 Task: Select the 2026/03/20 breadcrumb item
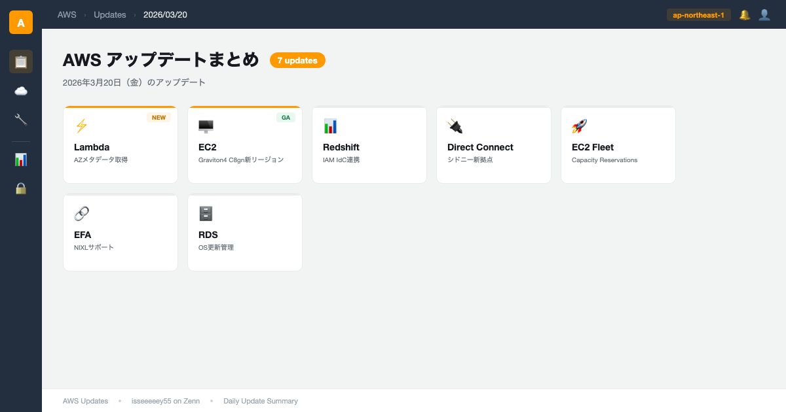click(165, 14)
